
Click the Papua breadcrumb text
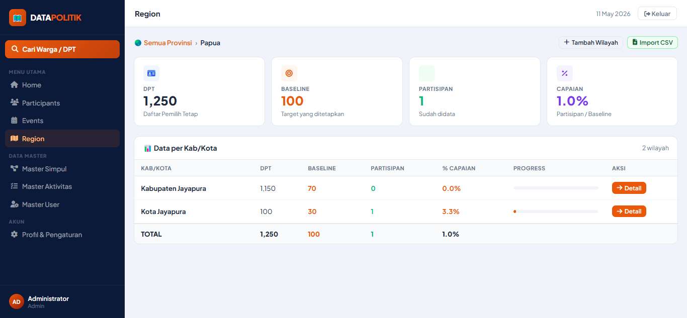210,43
